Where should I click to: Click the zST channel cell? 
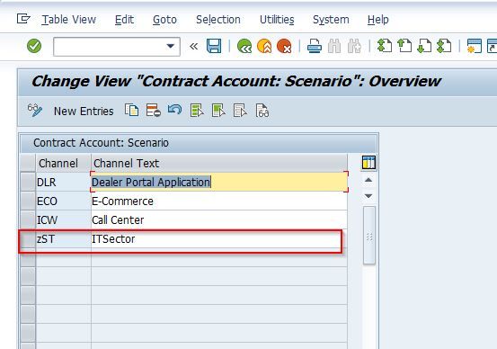(63, 239)
